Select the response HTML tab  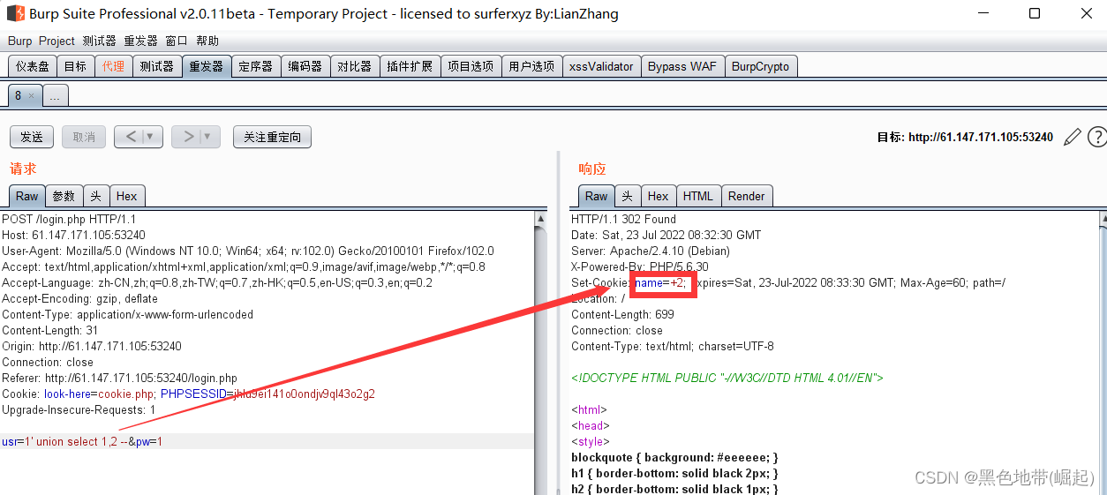pos(698,196)
